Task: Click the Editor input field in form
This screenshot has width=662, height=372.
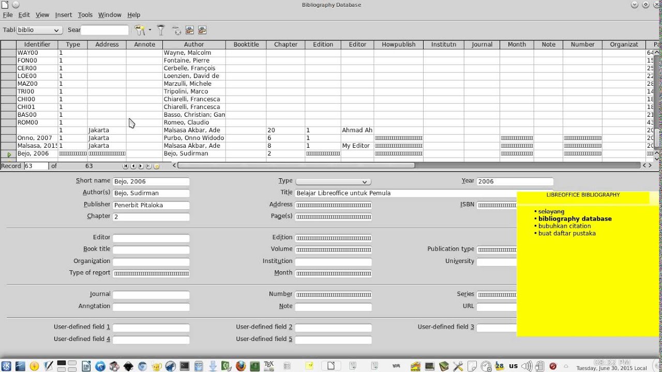Action: coord(151,238)
